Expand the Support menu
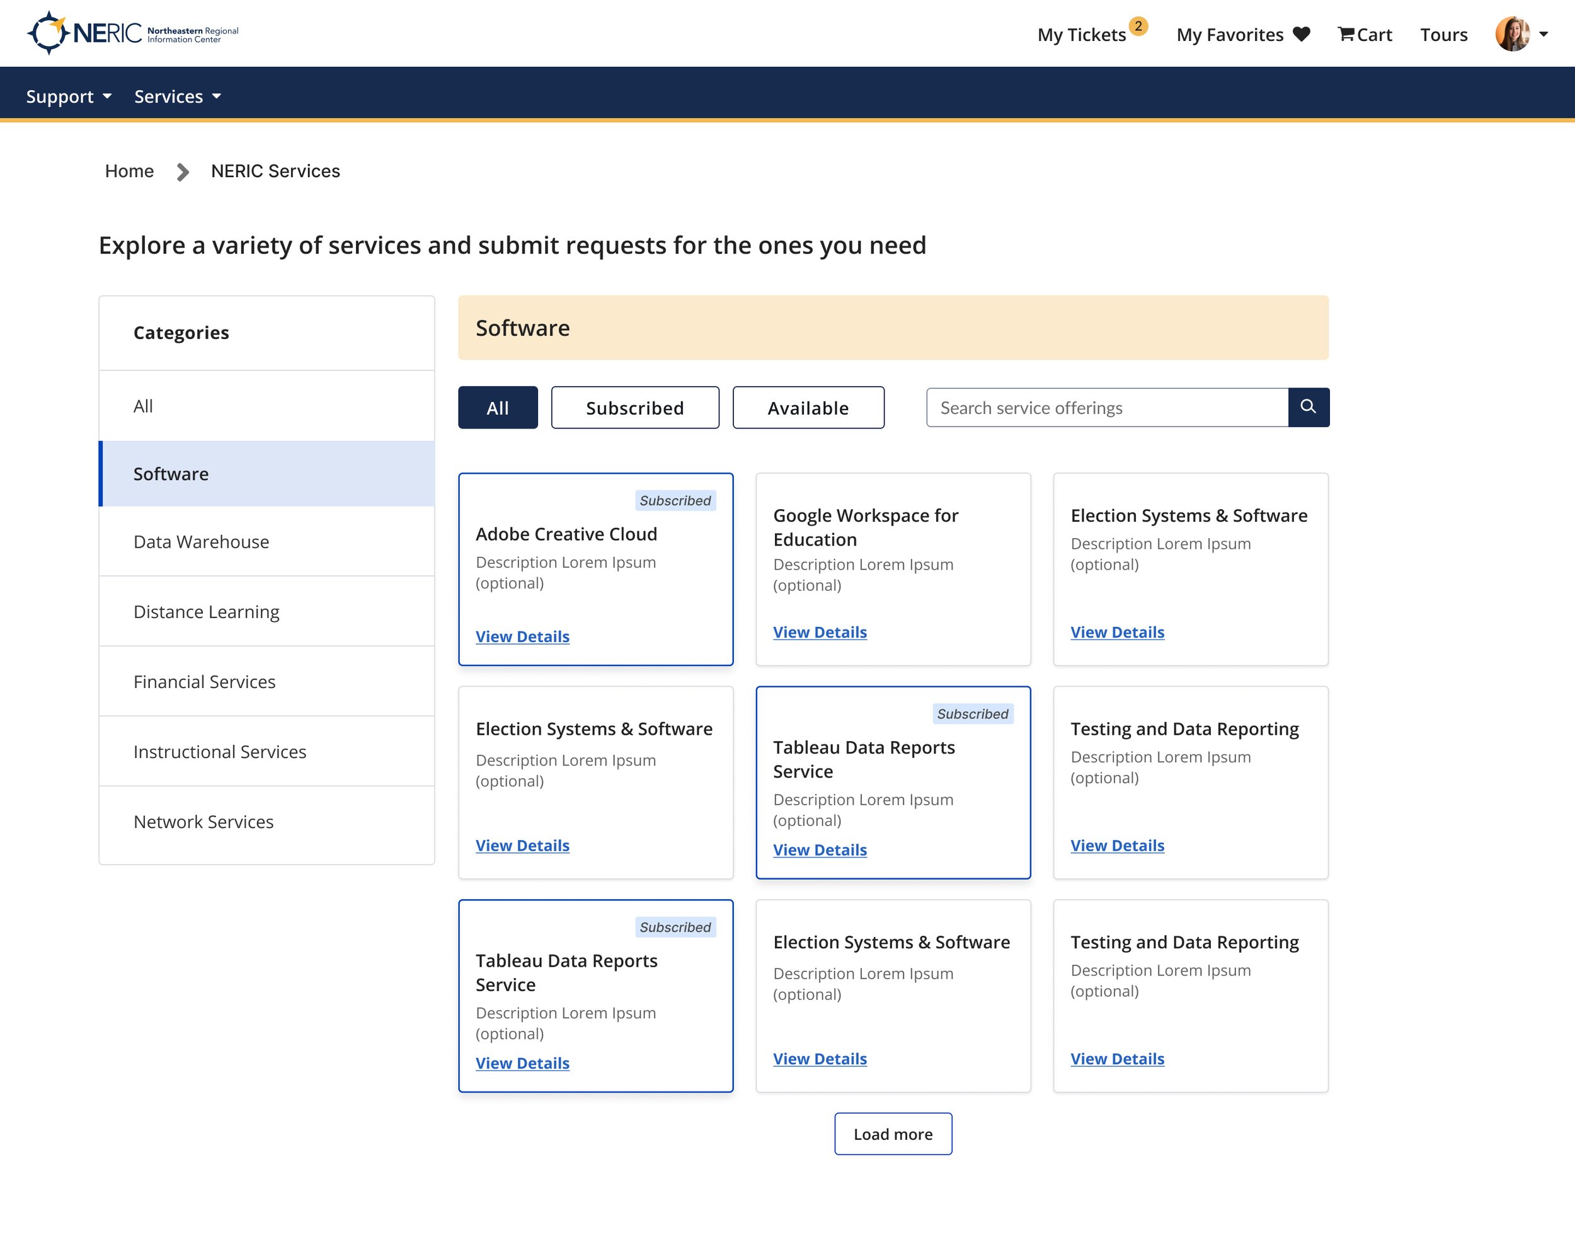The image size is (1575, 1235). point(69,96)
